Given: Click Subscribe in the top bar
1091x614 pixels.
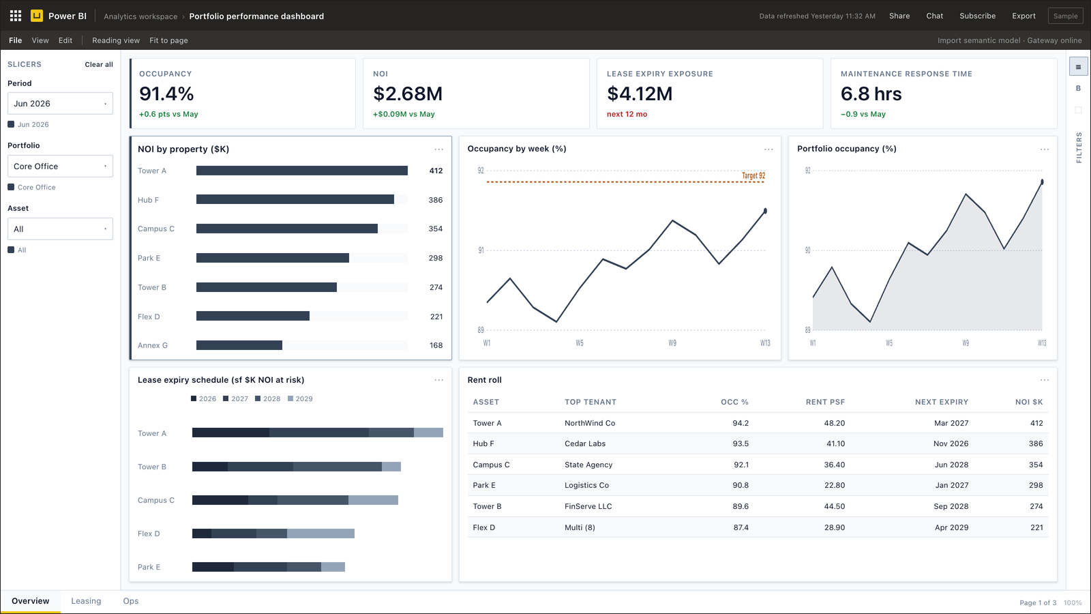Looking at the screenshot, I should [977, 16].
